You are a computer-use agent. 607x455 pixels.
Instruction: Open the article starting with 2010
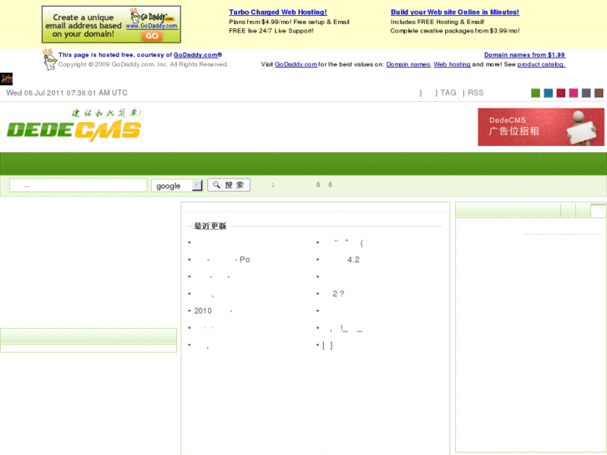(214, 311)
